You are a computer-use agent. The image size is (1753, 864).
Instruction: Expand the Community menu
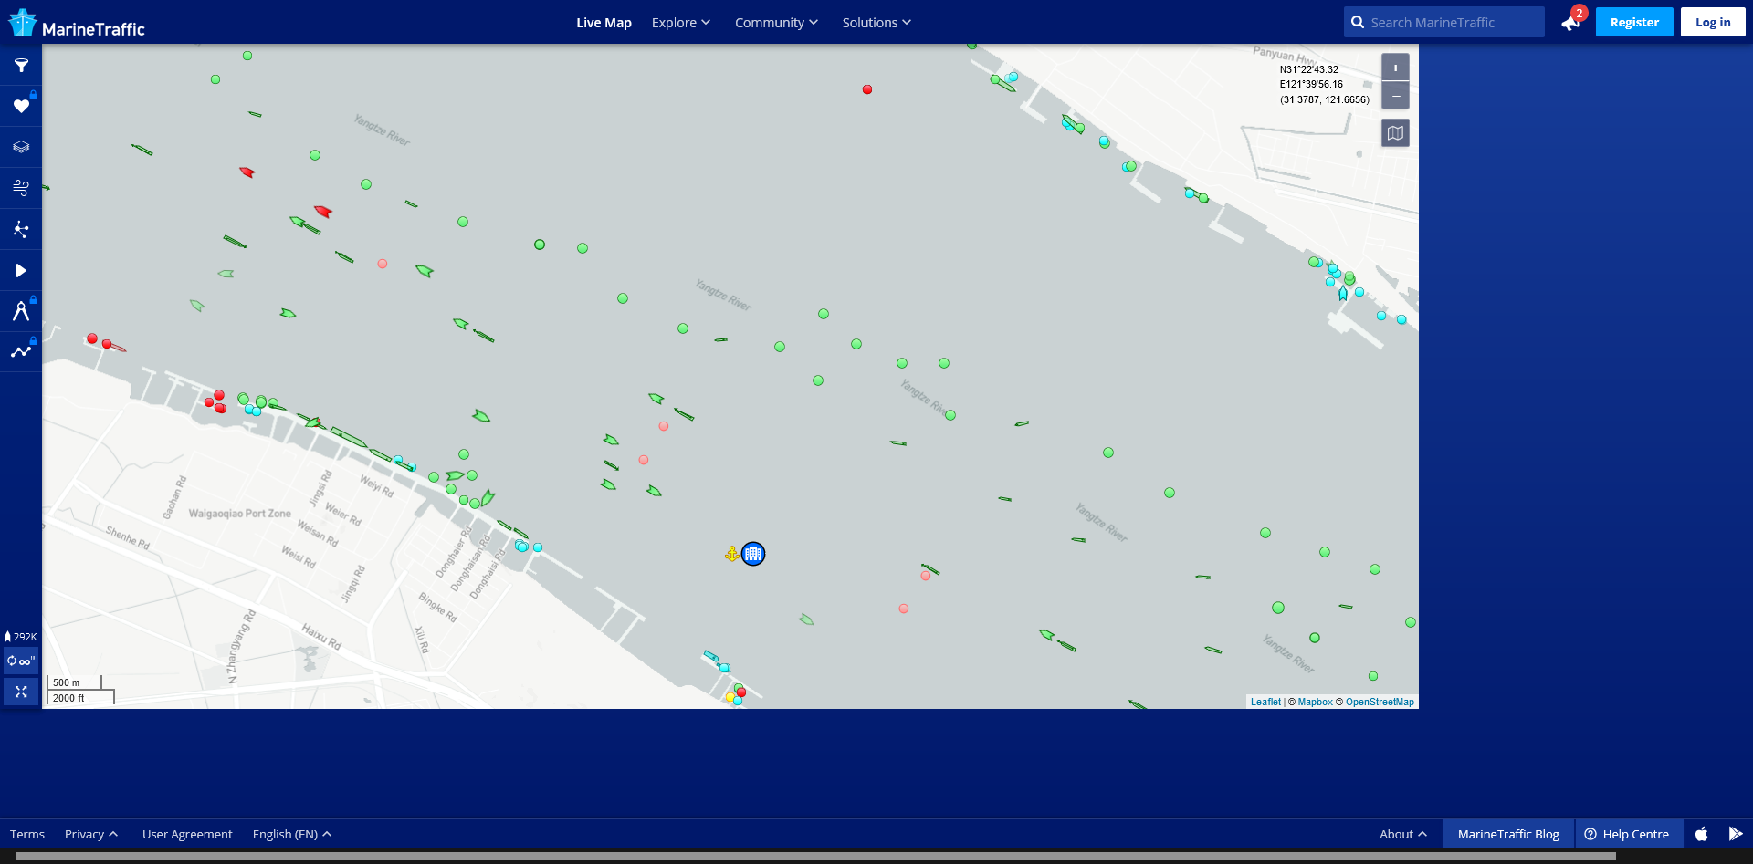[776, 23]
